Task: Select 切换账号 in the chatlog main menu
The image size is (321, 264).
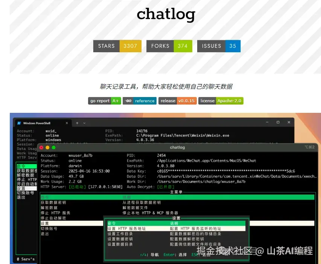Action: (x=49, y=229)
